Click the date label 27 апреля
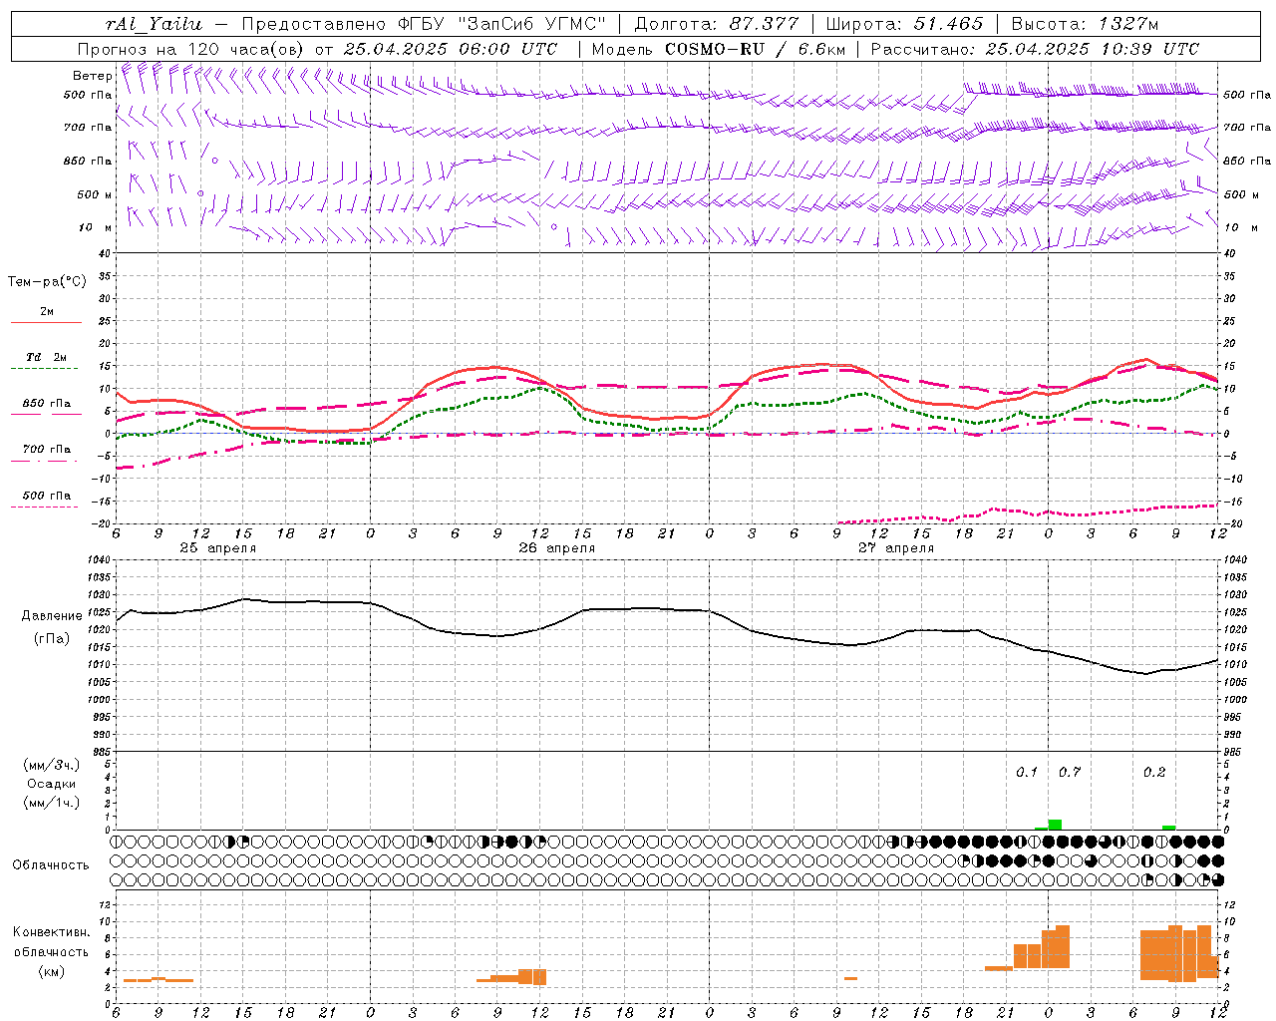 click(895, 548)
